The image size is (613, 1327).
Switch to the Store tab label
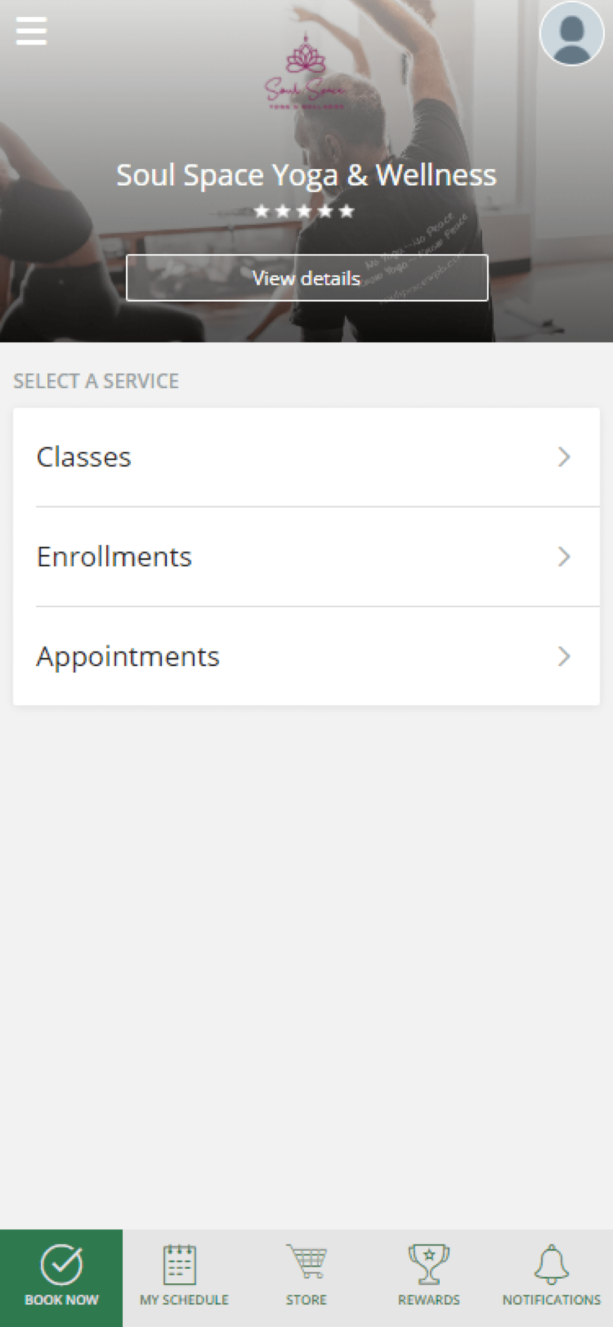[x=306, y=1300]
